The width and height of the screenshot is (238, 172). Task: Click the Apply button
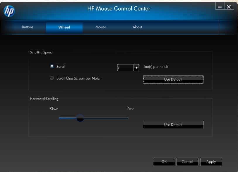pyautogui.click(x=211, y=162)
